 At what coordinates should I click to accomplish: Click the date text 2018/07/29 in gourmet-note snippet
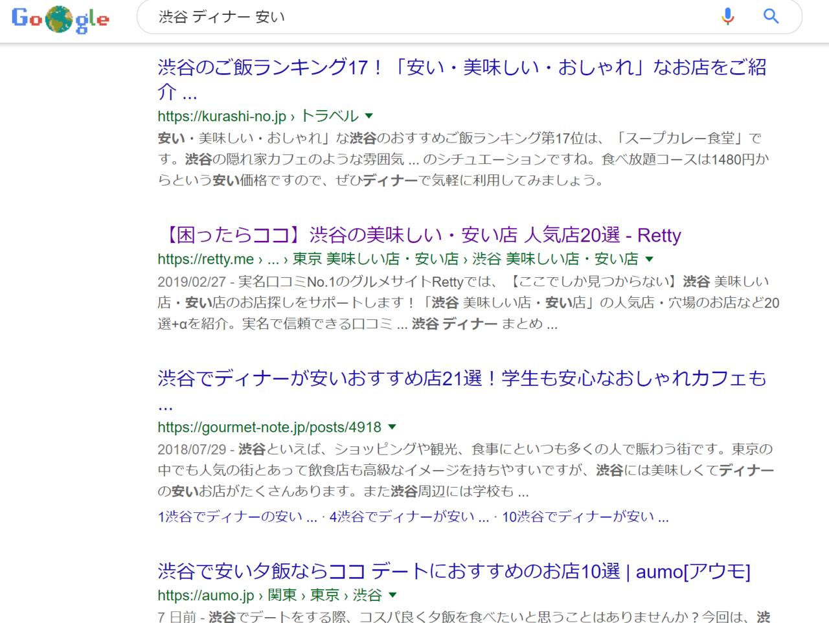pyautogui.click(x=192, y=449)
